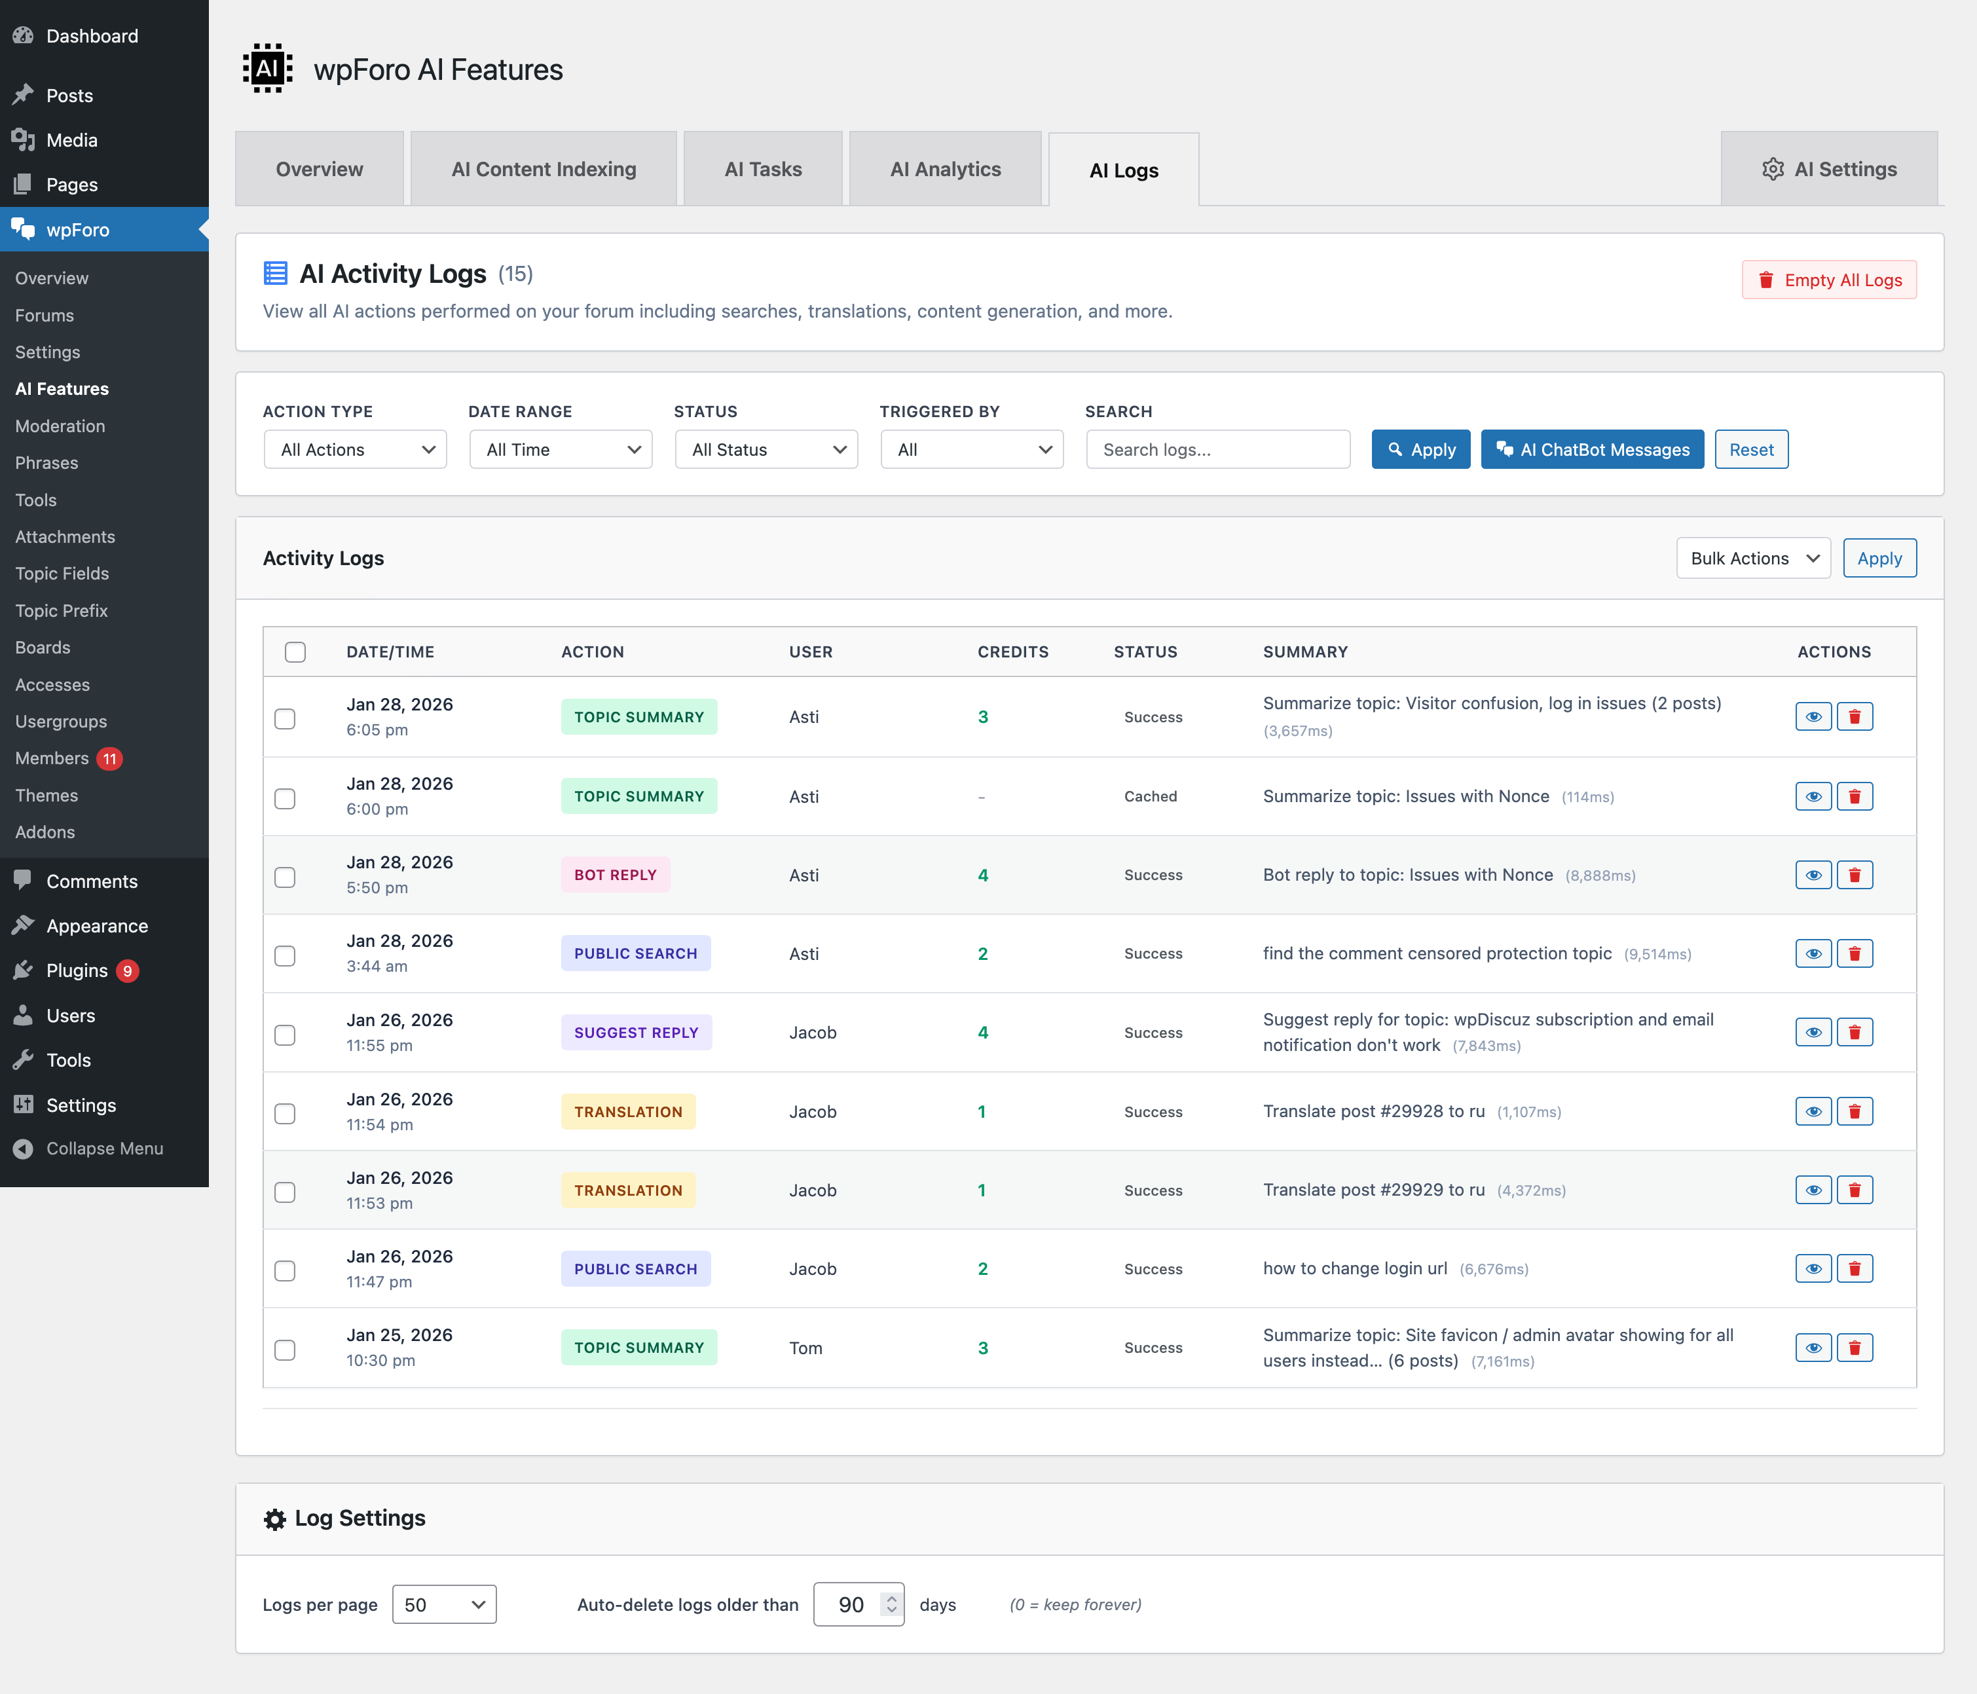
Task: Open the Comments section via speech bubble icon
Action: coord(24,880)
